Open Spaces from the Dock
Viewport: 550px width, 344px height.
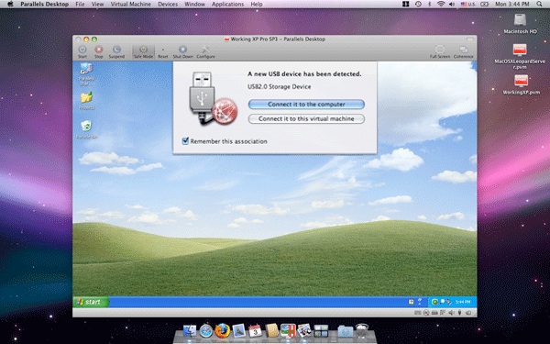coord(321,331)
